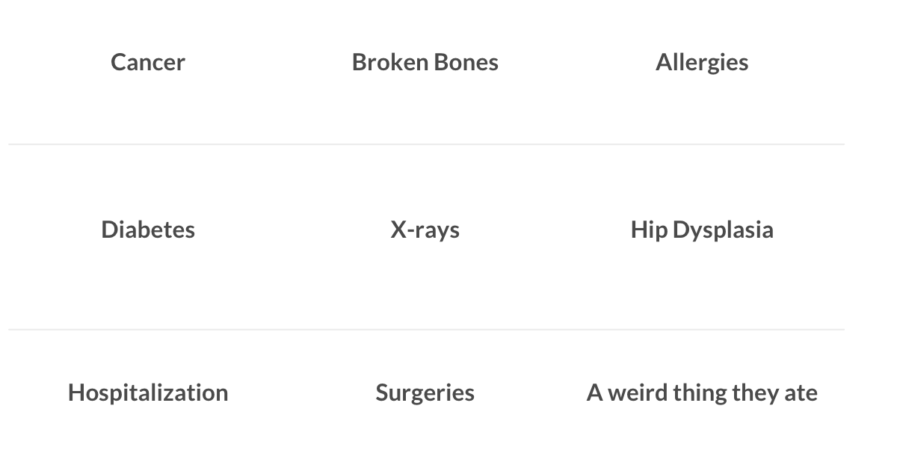The image size is (897, 474).
Task: Click the word "Broken" in Broken Bones
Action: (x=389, y=62)
